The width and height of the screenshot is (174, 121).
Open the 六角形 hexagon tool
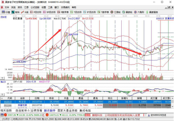click(x=139, y=12)
